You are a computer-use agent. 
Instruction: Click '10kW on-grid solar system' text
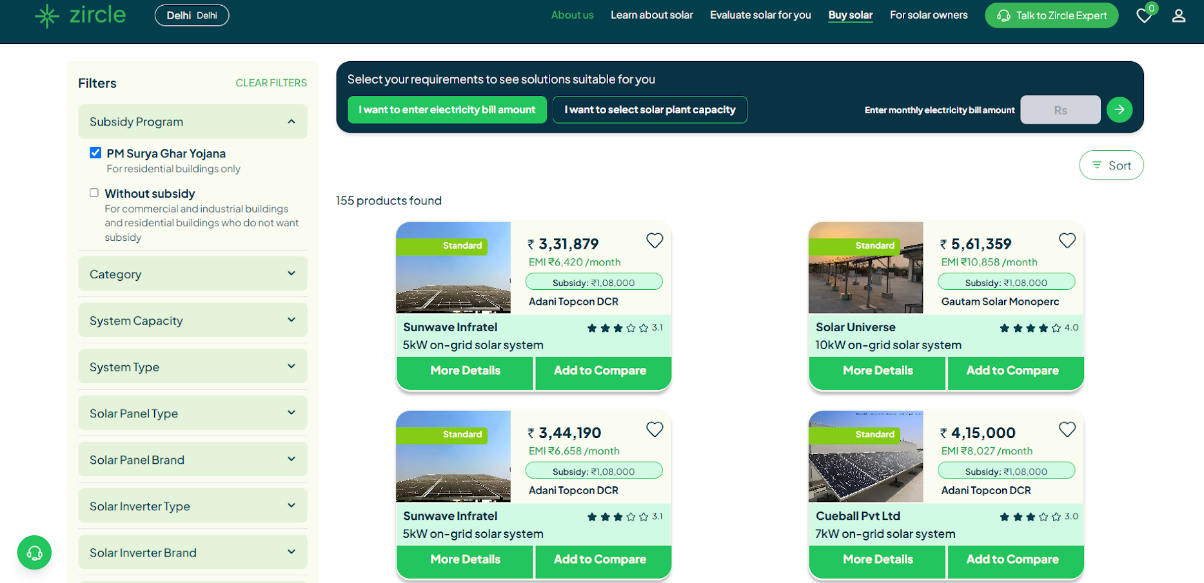click(x=888, y=345)
